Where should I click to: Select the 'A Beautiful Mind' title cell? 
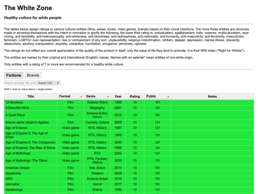[31, 108]
